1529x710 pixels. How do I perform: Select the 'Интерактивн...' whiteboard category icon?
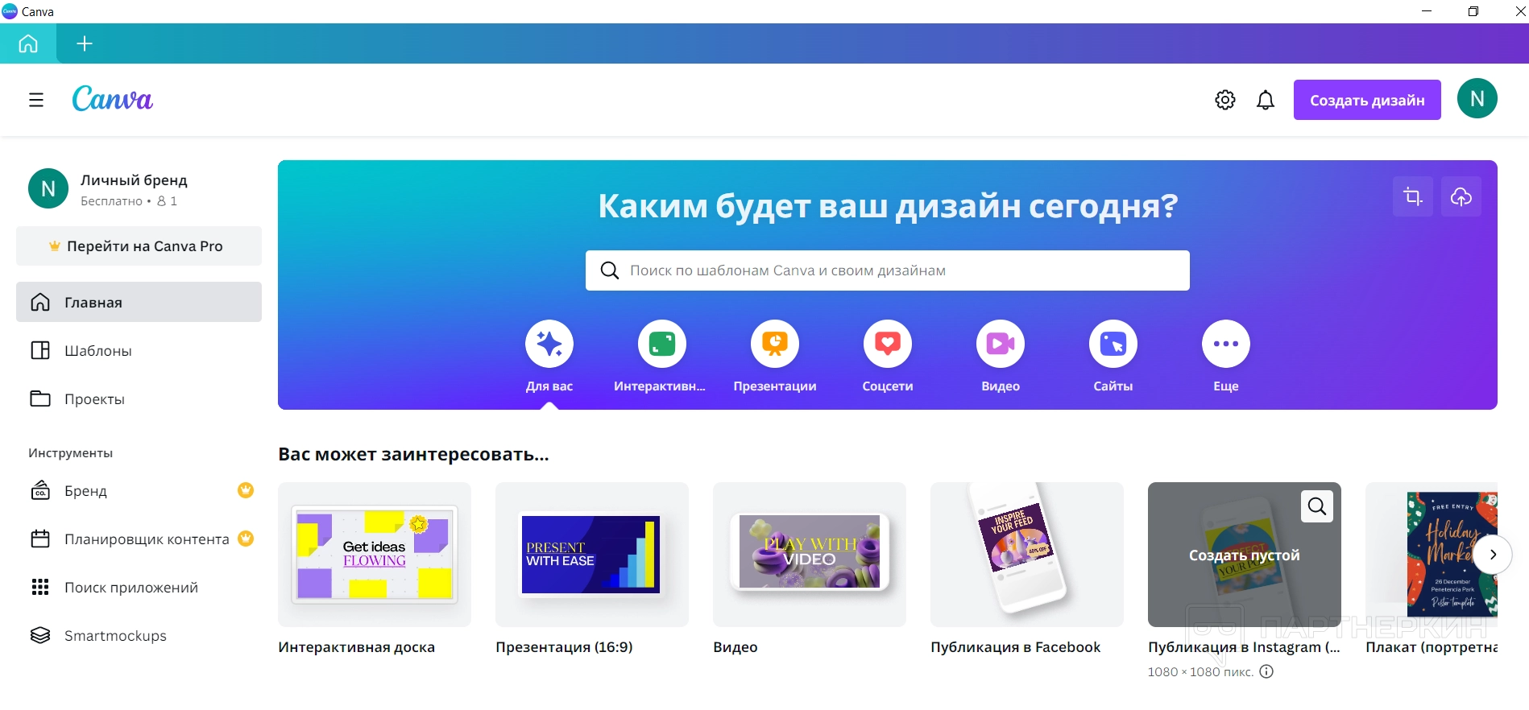[x=662, y=344]
